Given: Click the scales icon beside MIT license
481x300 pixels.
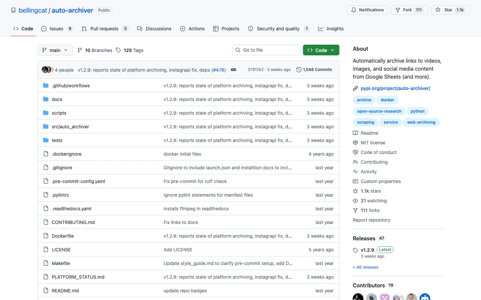Looking at the screenshot, I should [355, 143].
